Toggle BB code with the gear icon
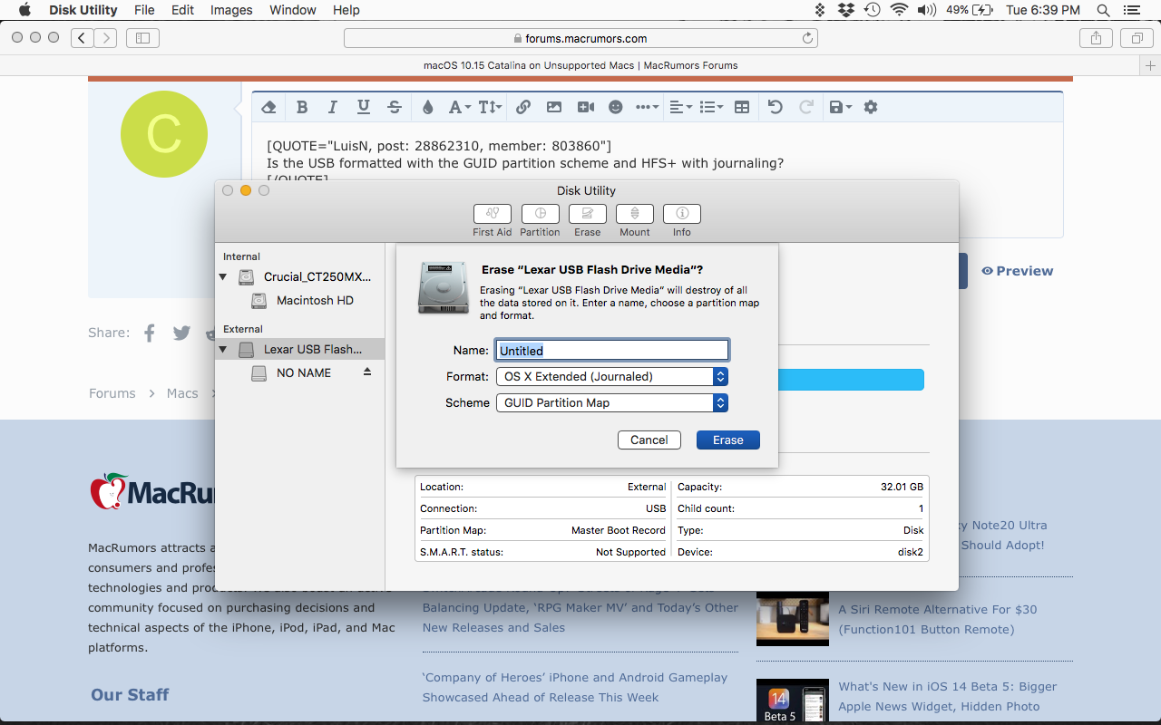The width and height of the screenshot is (1161, 725). (x=871, y=107)
